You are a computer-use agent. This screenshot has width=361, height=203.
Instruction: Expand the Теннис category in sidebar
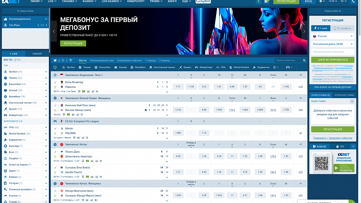click(x=47, y=77)
